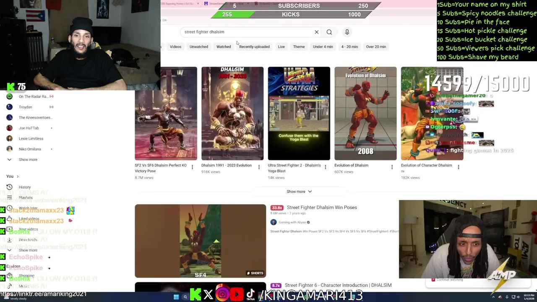Open Playlists in sidebar
Image resolution: width=537 pixels, height=302 pixels.
[26, 198]
